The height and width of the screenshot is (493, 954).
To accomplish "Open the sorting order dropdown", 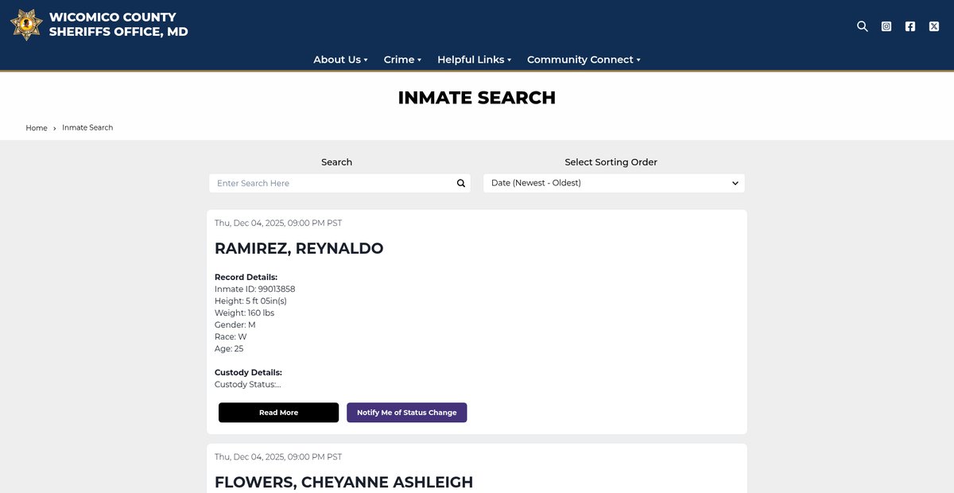I will [x=615, y=183].
